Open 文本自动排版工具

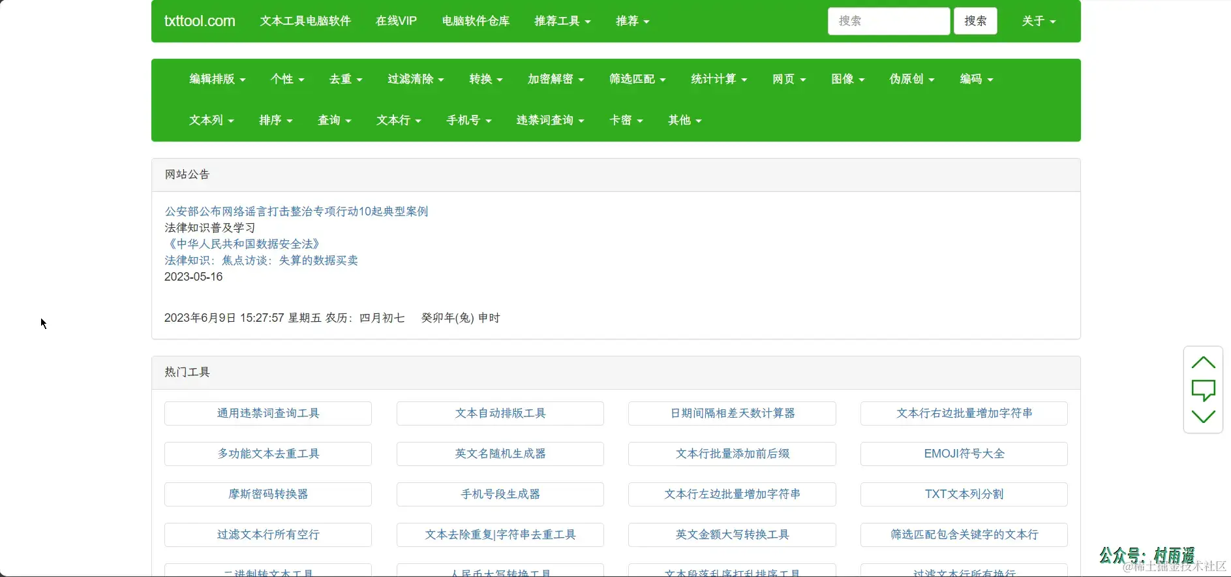(500, 413)
